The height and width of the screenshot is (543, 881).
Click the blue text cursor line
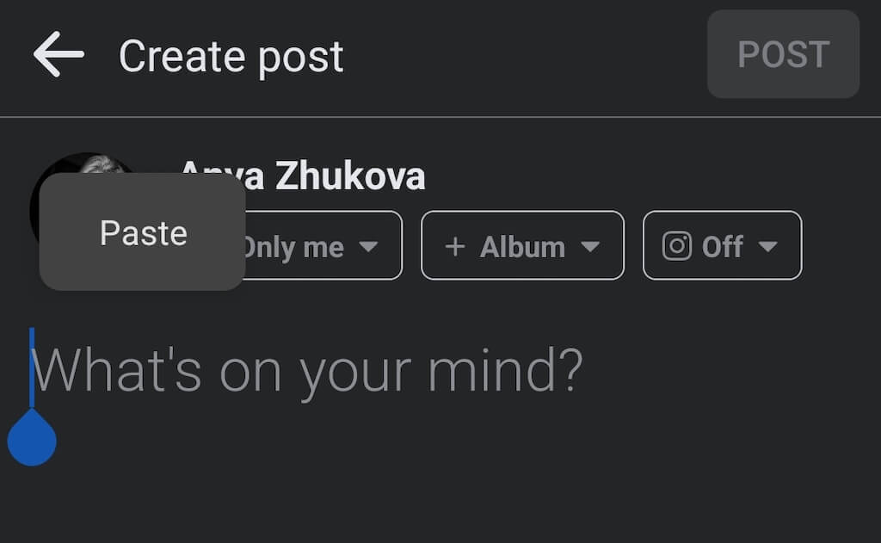click(32, 366)
